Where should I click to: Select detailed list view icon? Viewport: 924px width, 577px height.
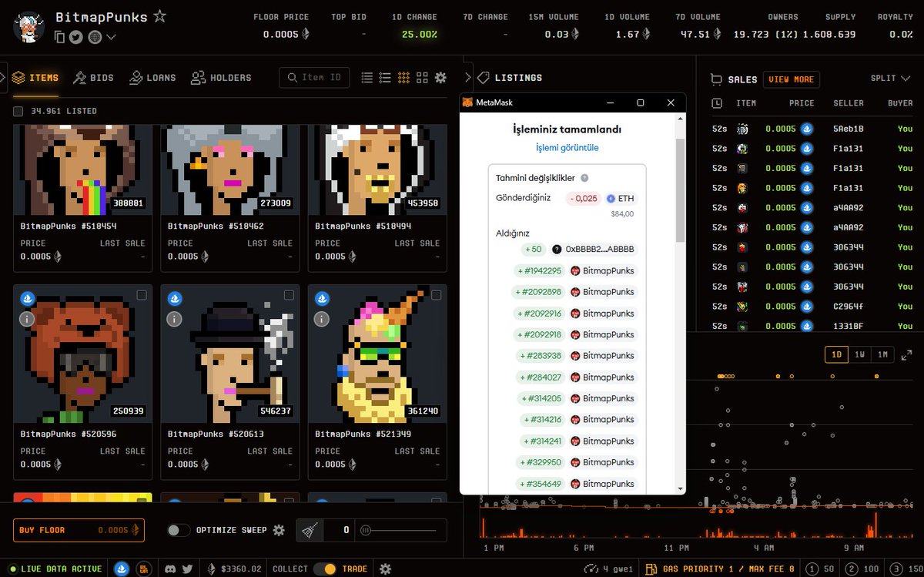point(385,78)
